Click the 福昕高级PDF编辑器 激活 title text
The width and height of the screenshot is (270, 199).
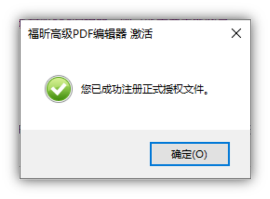point(90,33)
